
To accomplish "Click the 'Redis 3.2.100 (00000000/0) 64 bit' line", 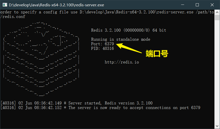I will [128, 30].
